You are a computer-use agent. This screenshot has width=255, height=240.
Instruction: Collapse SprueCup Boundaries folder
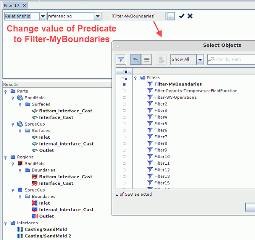pyautogui.click(x=20, y=197)
